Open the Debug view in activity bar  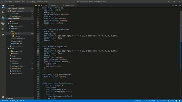(x=3, y=23)
